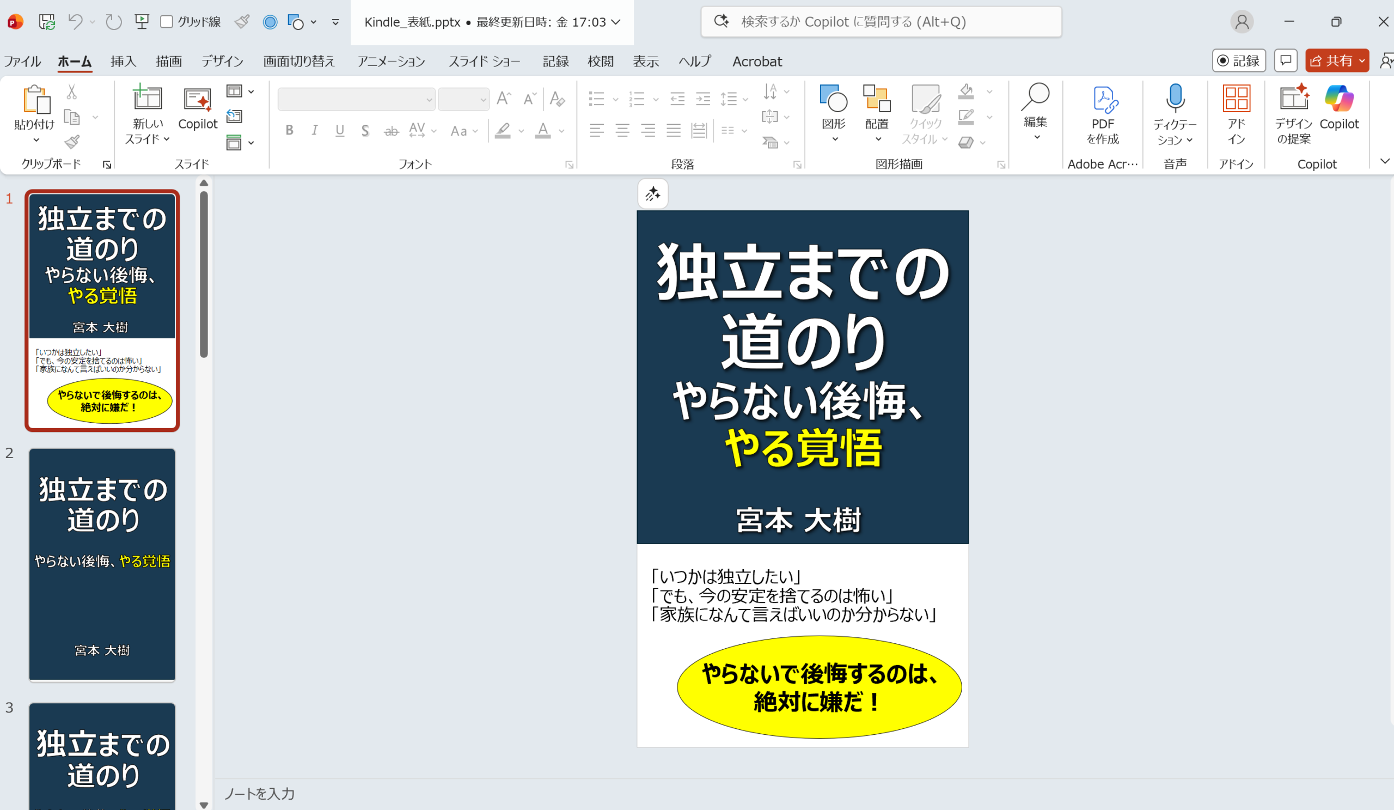Toggle bold formatting button
Viewport: 1394px width, 810px height.
pyautogui.click(x=289, y=131)
